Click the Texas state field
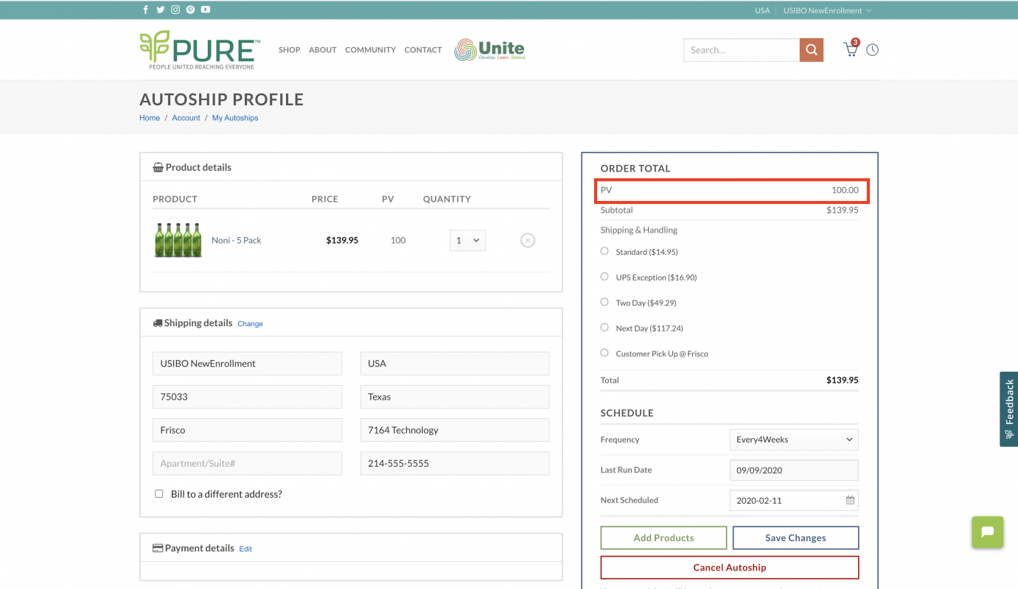The height and width of the screenshot is (589, 1018). pos(455,397)
